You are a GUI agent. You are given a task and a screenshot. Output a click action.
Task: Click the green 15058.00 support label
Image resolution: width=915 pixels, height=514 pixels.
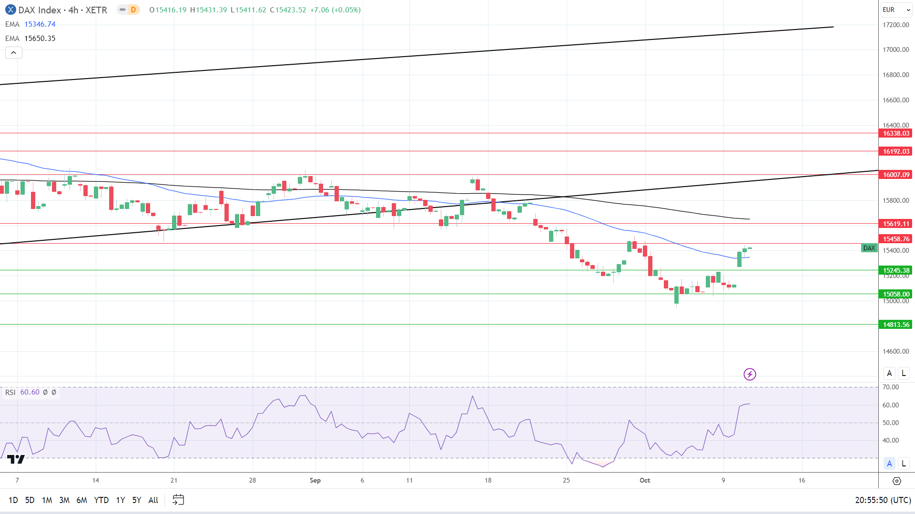(x=896, y=294)
